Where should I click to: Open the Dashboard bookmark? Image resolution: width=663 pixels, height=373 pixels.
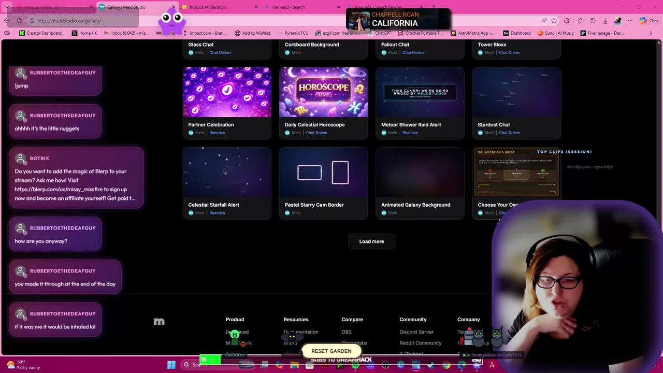(x=517, y=33)
